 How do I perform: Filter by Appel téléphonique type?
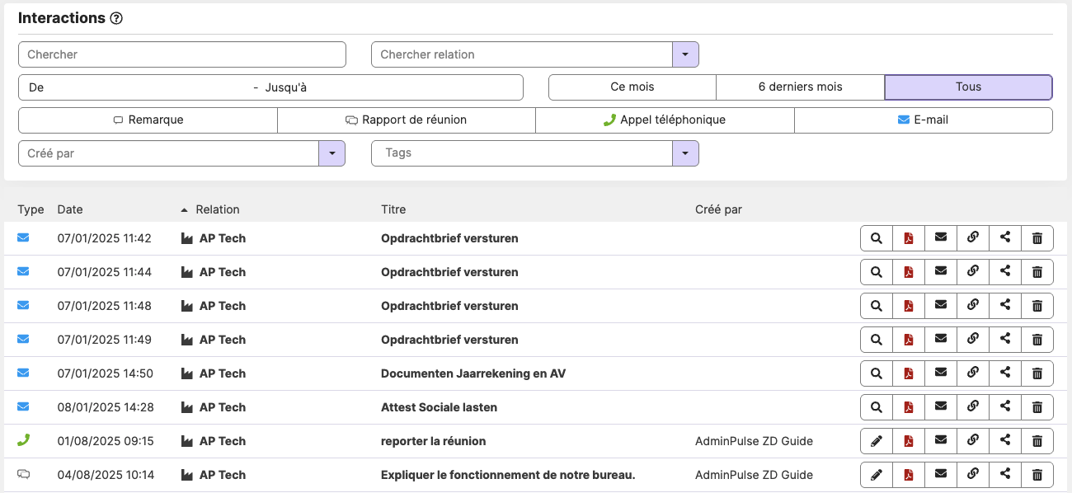(x=665, y=120)
